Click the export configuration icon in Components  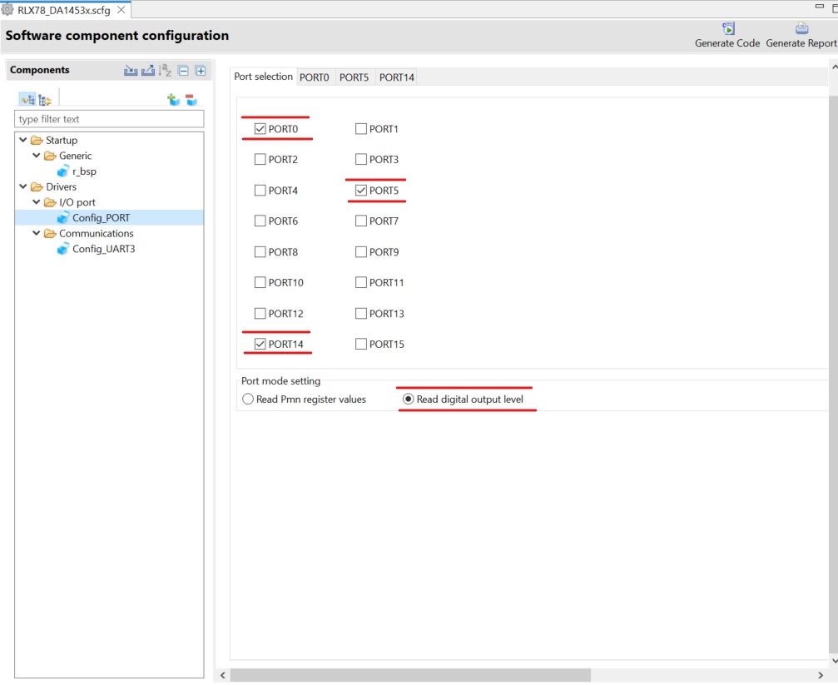point(148,71)
